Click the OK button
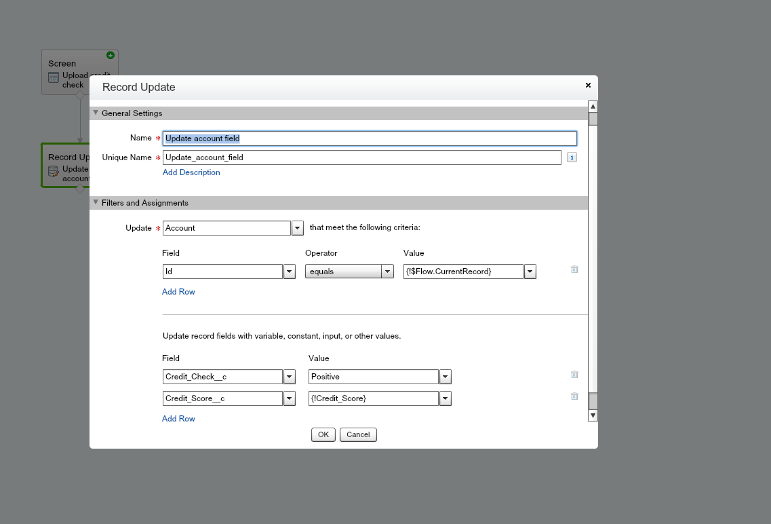 coord(323,434)
